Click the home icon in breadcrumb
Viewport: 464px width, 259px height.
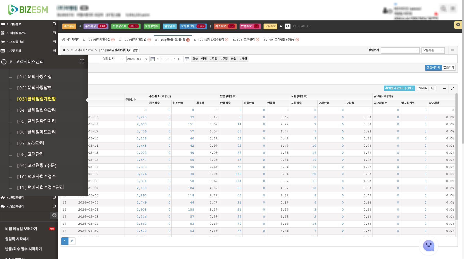(x=64, y=50)
